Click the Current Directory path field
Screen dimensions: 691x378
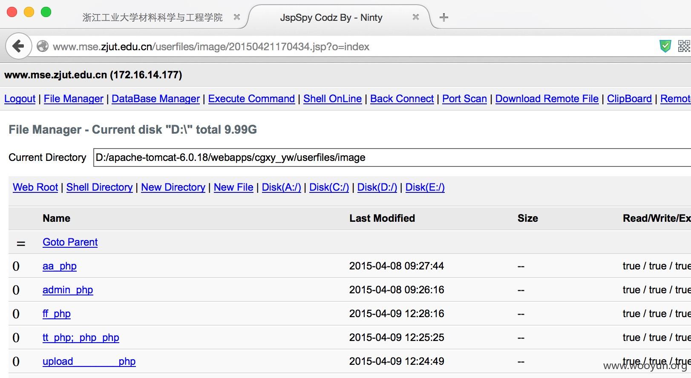coord(392,157)
